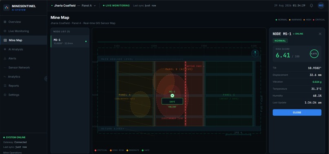Click the PANEL A label on map
This screenshot has height=154, width=329.
coord(124,95)
